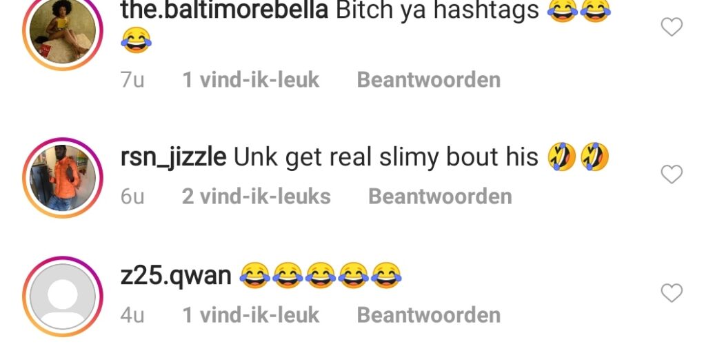Like the.baltimorebella's comment with the heart
724x362 pixels.
coord(672,27)
